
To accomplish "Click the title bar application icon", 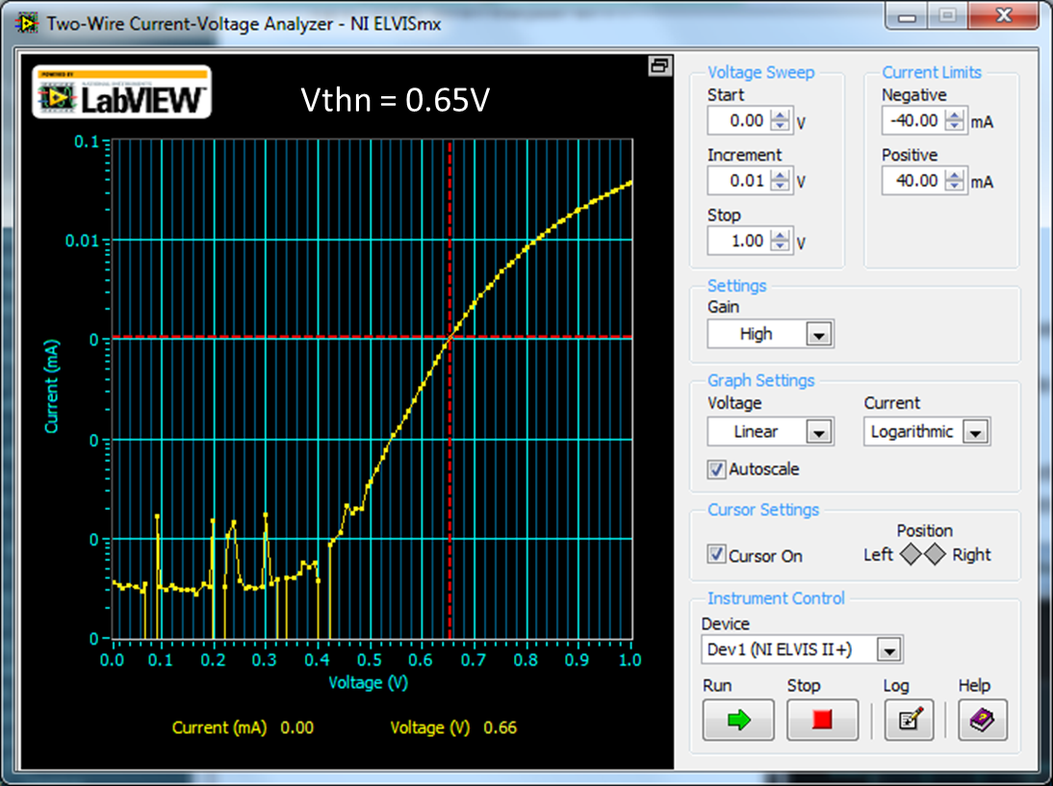I will (x=26, y=23).
